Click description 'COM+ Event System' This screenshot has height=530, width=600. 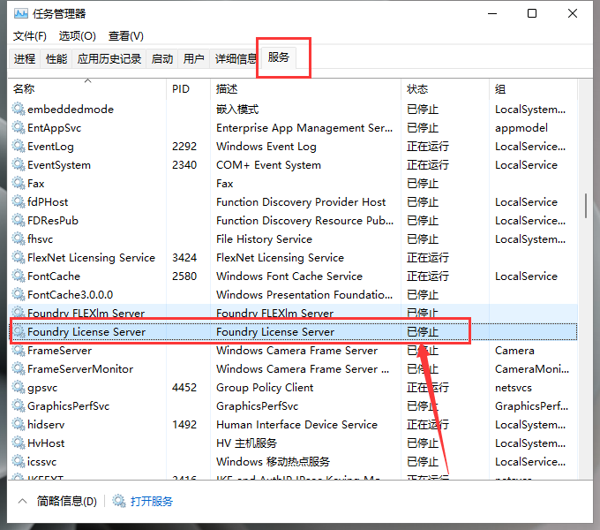pyautogui.click(x=268, y=164)
